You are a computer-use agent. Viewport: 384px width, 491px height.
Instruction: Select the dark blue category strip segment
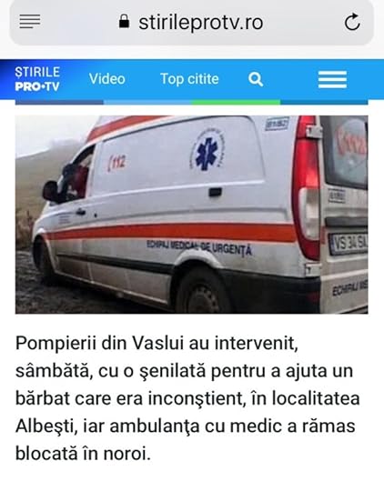point(59,103)
